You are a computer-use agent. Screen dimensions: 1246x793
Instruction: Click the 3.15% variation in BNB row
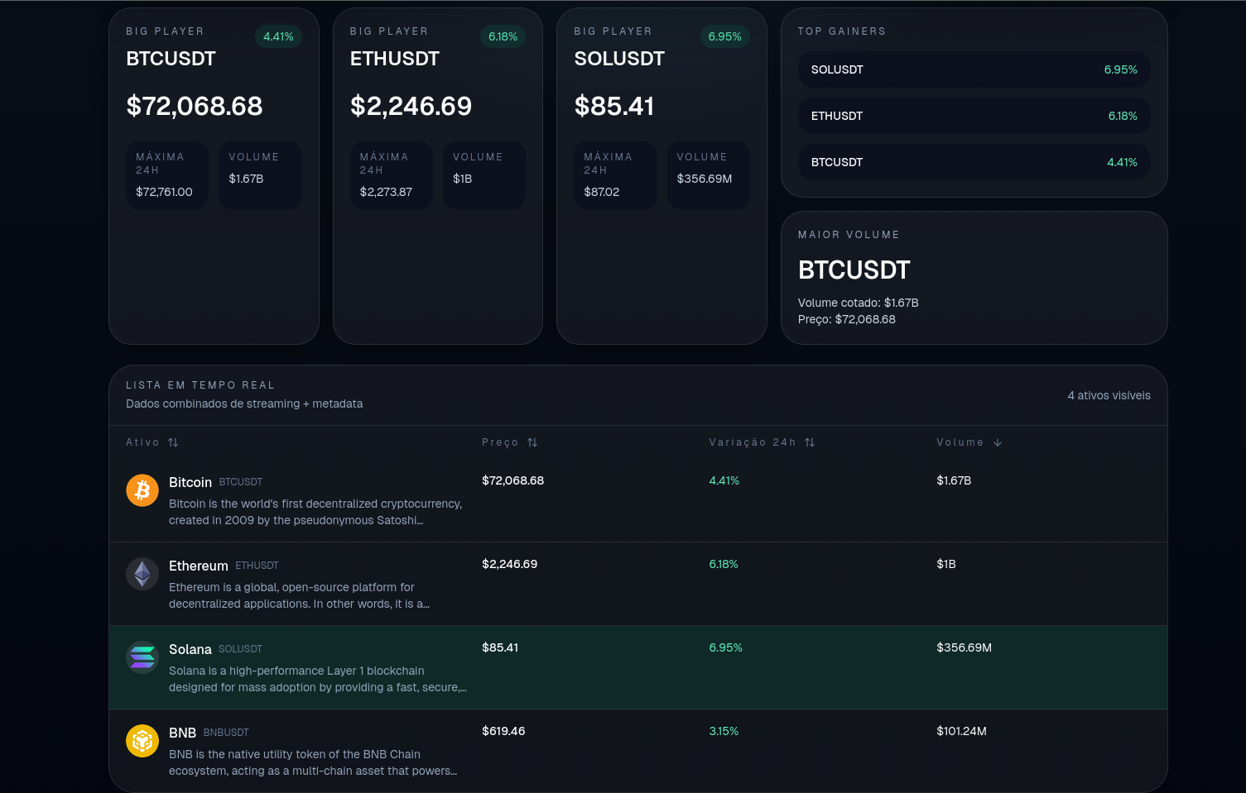point(724,731)
